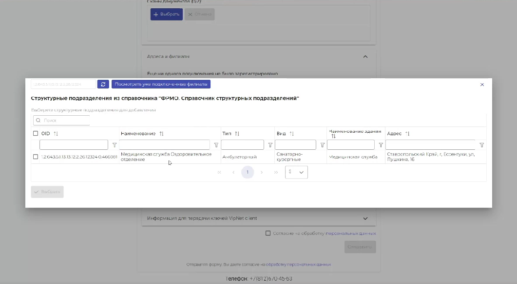Check the Медицинская служба row checkbox
Screen dimensions: 517x284
click(36, 157)
